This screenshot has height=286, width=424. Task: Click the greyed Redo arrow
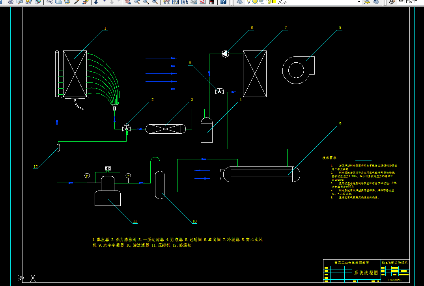(x=112, y=1)
